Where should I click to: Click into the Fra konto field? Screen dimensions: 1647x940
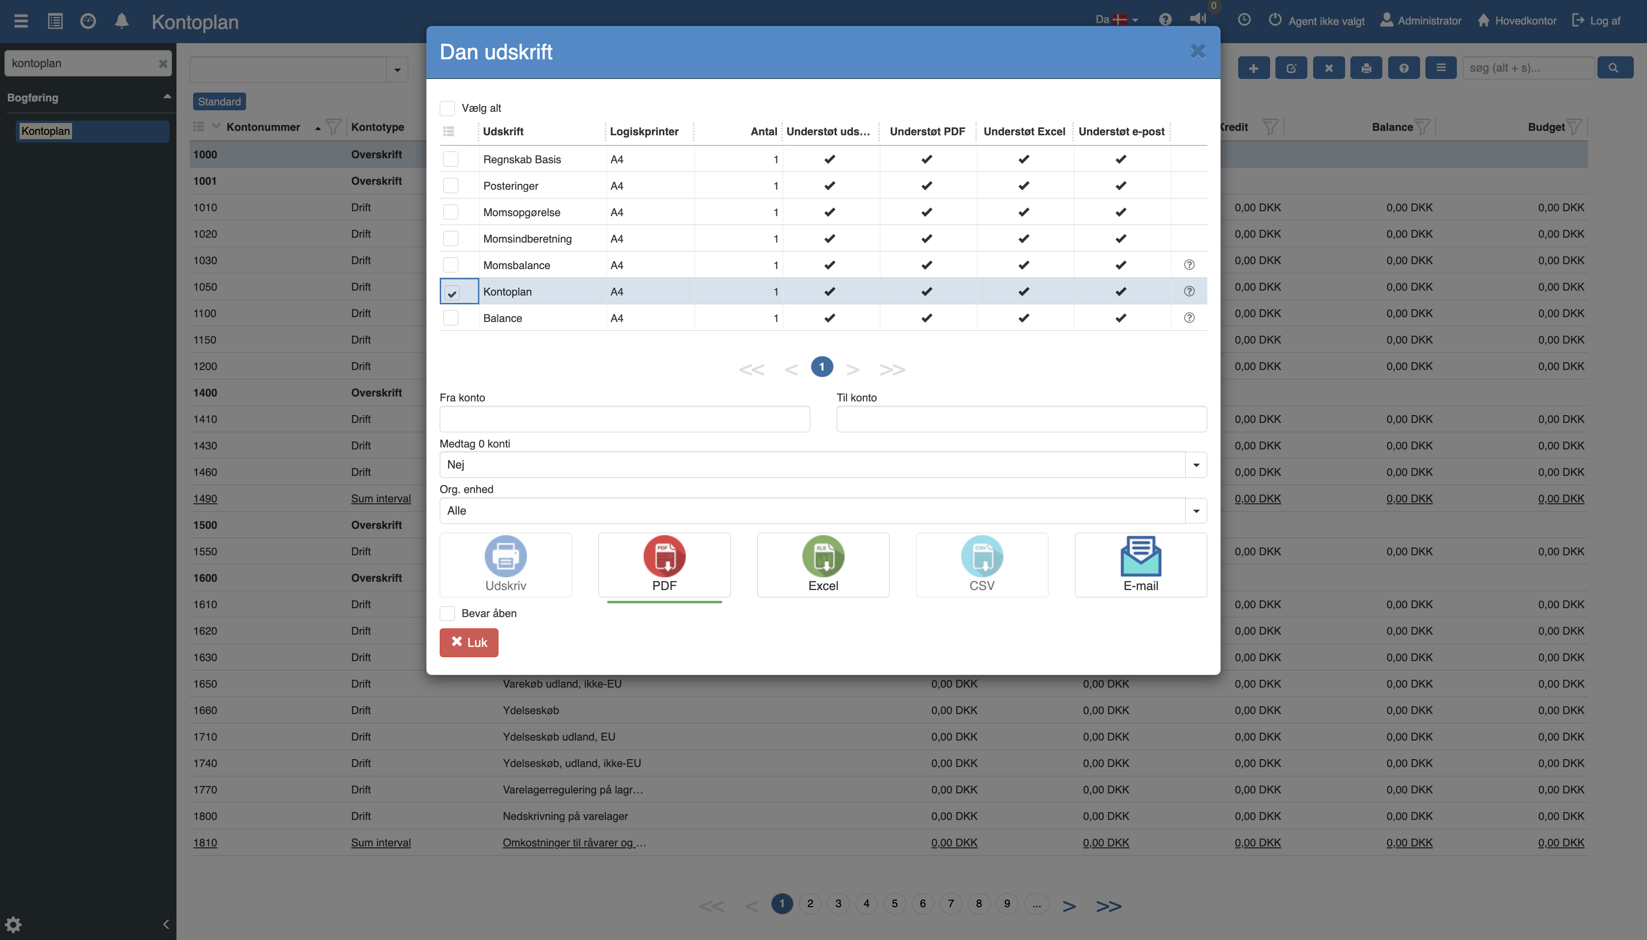pyautogui.click(x=624, y=419)
